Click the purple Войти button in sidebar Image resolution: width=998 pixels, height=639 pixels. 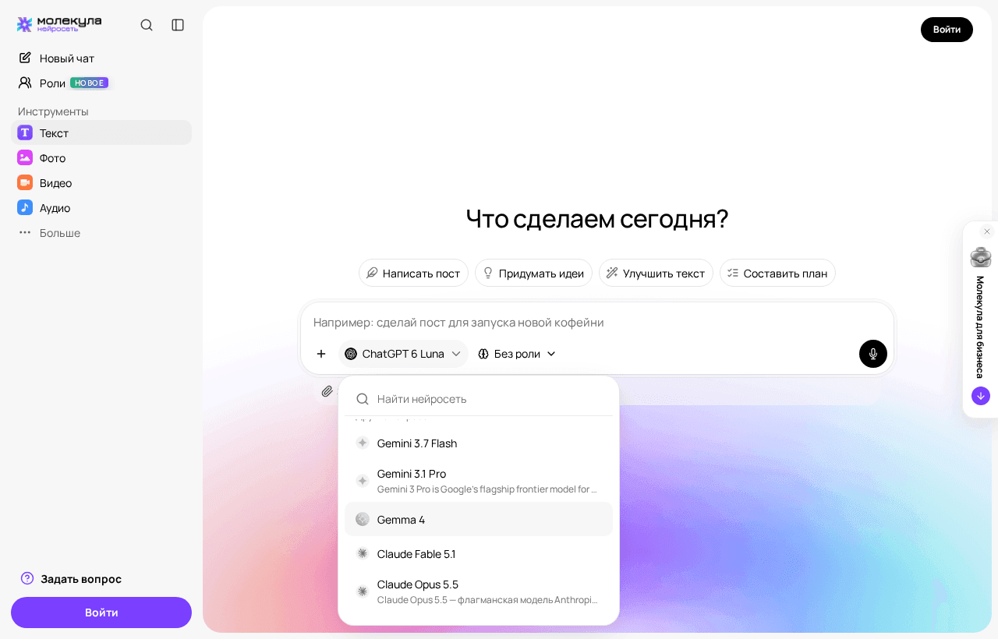click(x=101, y=613)
